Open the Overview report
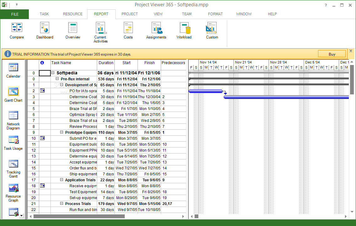Image resolution: width=356 pixels, height=226 pixels. (x=73, y=31)
